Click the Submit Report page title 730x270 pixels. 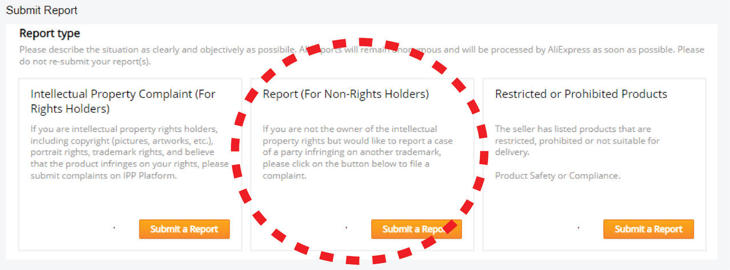point(42,10)
